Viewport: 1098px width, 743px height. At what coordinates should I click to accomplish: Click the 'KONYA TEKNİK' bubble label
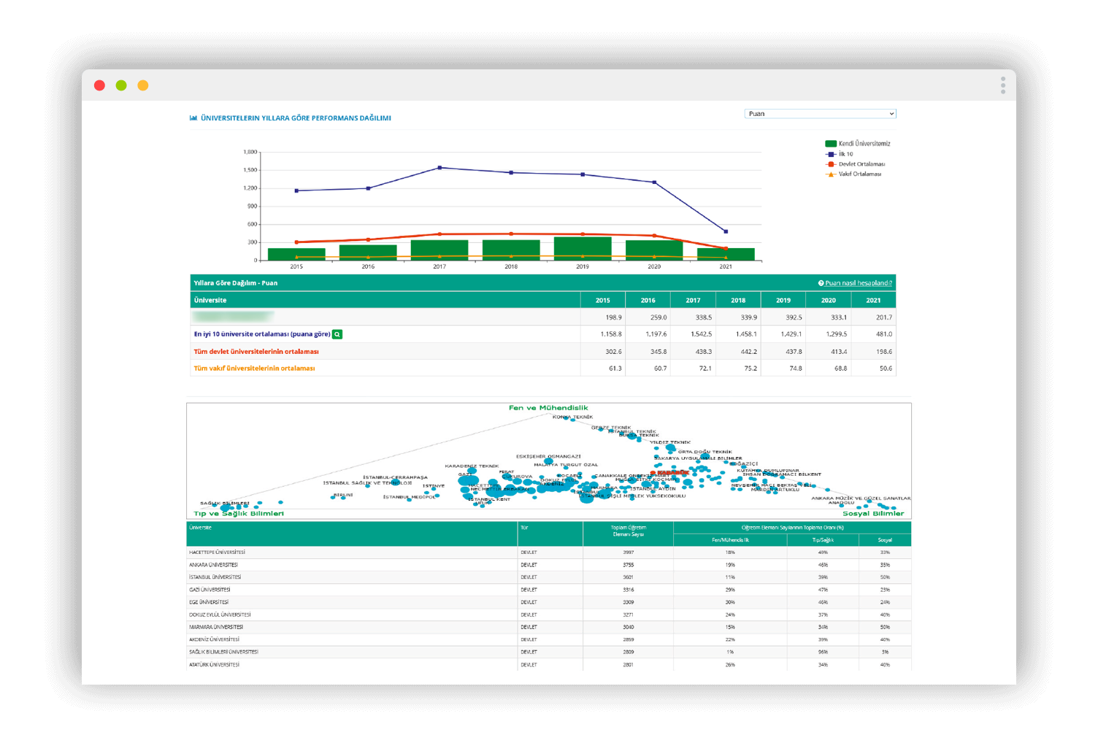tap(573, 417)
